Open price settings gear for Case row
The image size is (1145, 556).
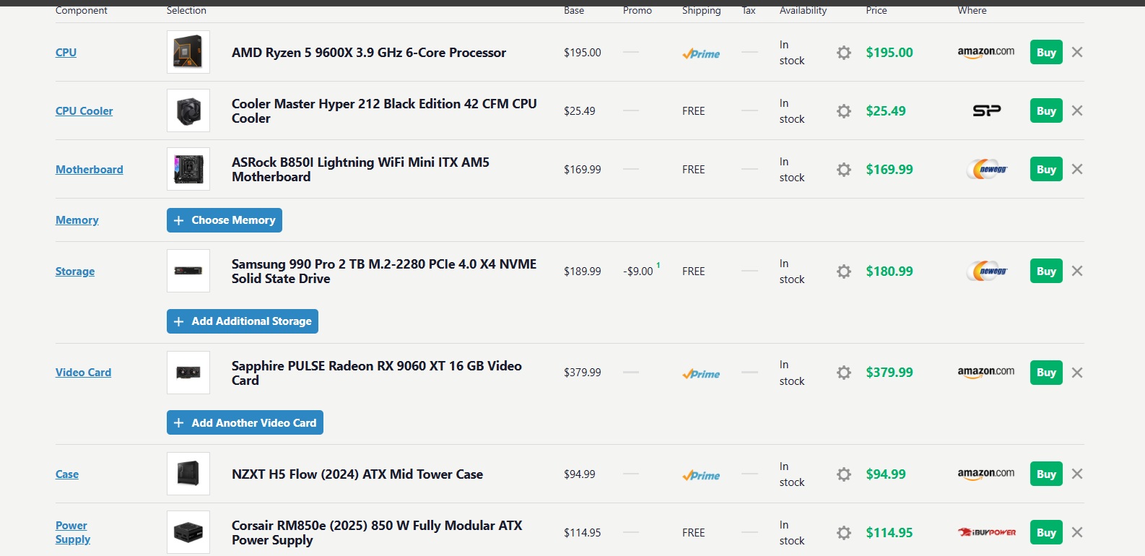pyautogui.click(x=844, y=474)
